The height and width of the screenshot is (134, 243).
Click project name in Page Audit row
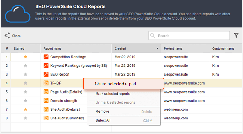point(184,92)
